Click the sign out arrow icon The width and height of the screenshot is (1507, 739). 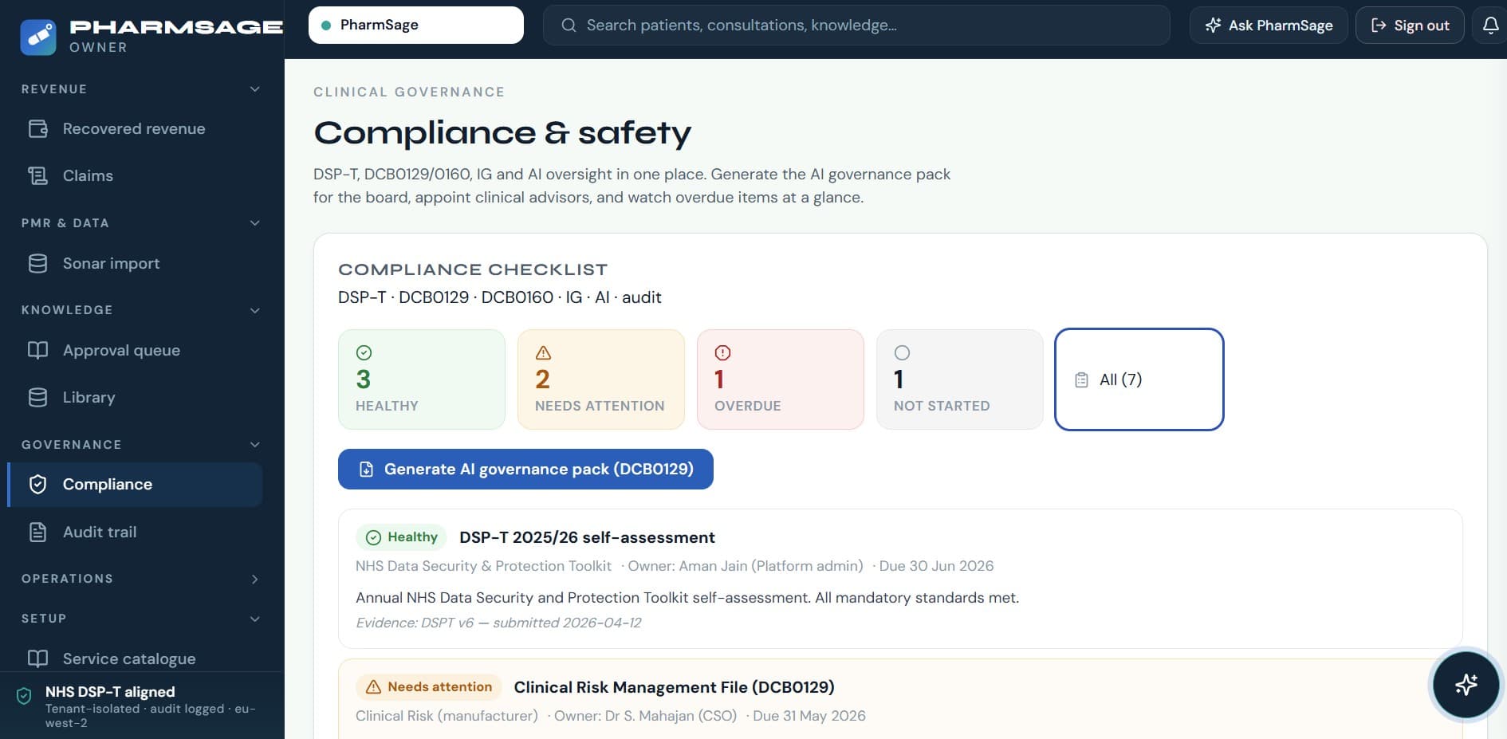(1379, 26)
